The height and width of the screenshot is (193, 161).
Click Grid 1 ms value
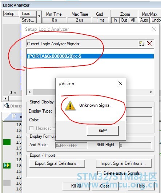click(x=101, y=20)
